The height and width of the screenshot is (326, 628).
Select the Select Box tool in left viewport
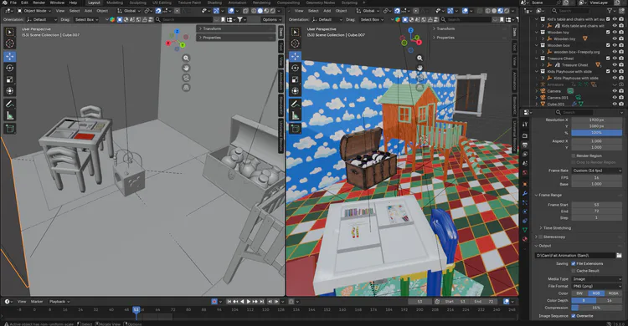tap(10, 32)
